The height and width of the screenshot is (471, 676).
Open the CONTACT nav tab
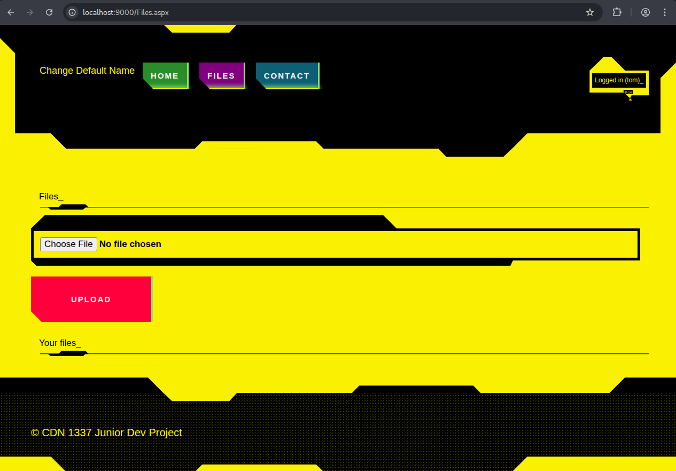point(287,76)
